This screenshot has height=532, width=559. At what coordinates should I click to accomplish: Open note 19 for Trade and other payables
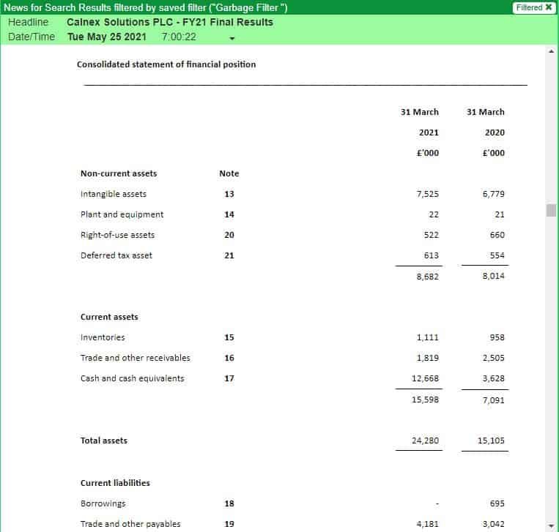229,524
